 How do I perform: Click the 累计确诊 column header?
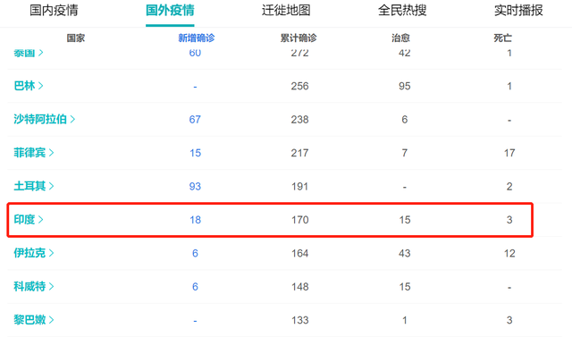(x=299, y=38)
